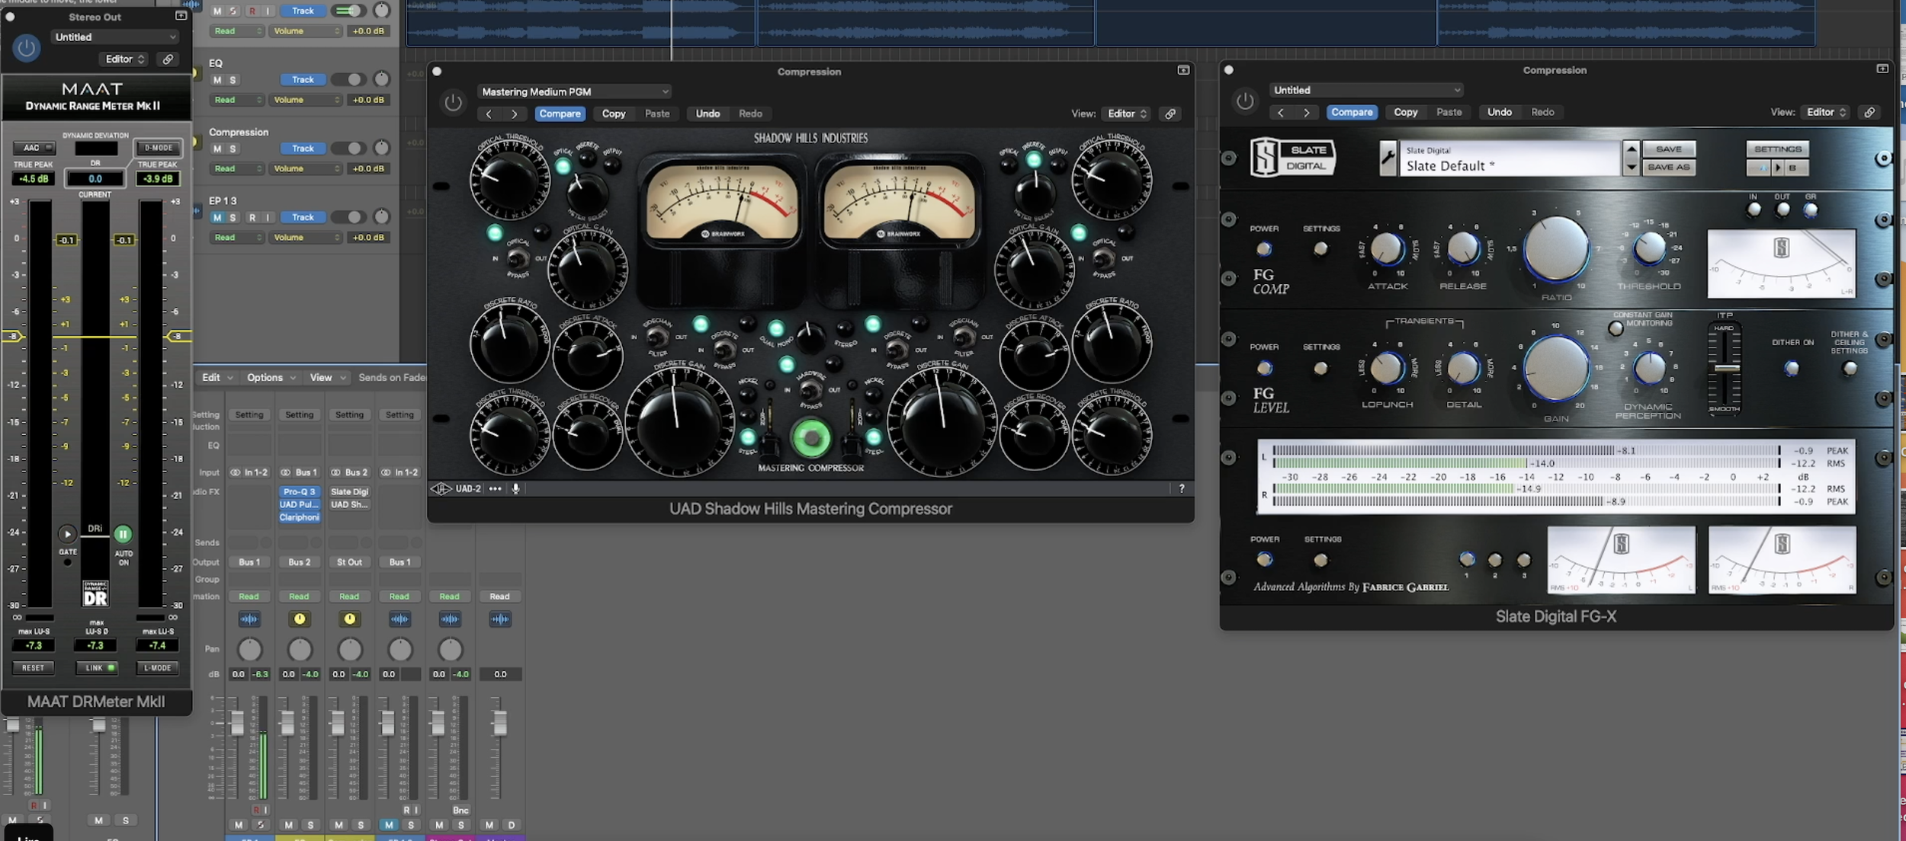Click the link icon in MAAT plugin header

click(168, 59)
